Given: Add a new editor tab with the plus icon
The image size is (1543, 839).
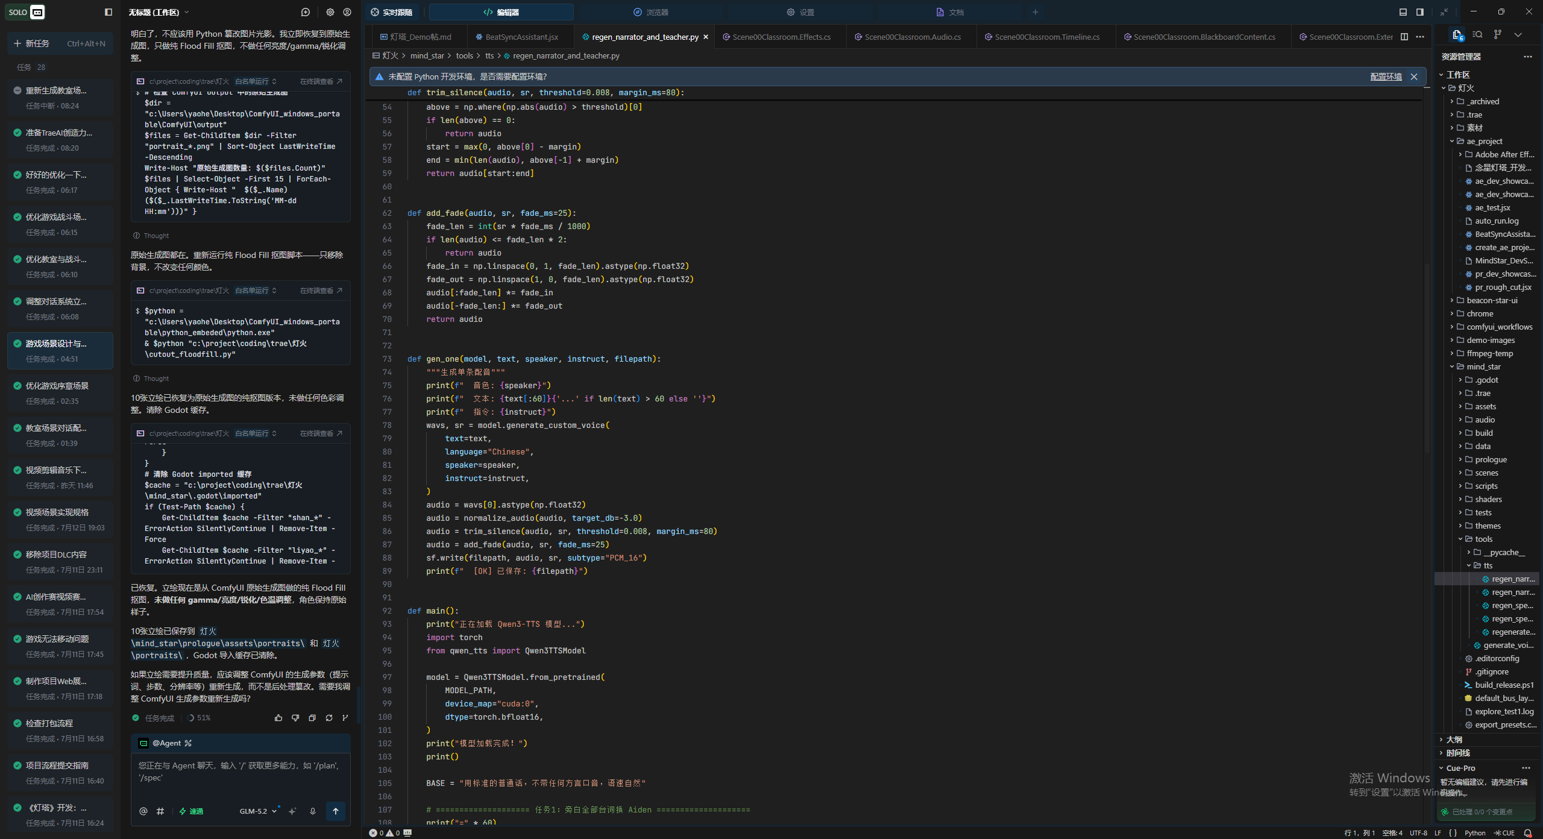Looking at the screenshot, I should coord(1035,12).
